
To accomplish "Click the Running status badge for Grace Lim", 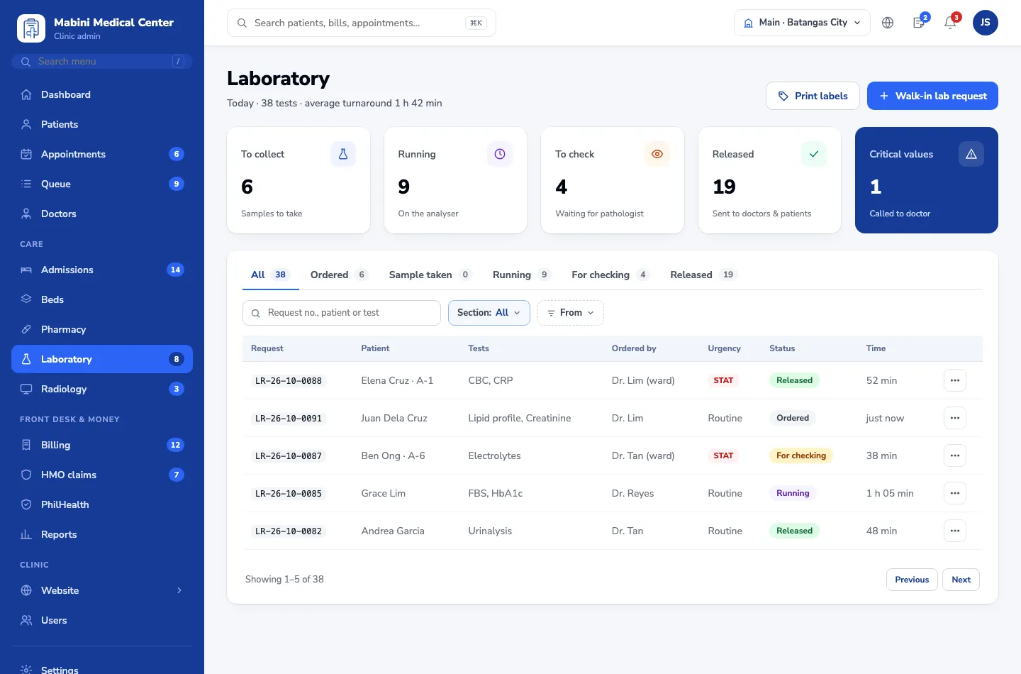I will tap(793, 493).
